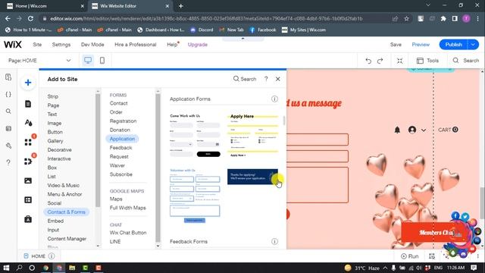The height and width of the screenshot is (273, 485).
Task: Save the site
Action: 396,45
